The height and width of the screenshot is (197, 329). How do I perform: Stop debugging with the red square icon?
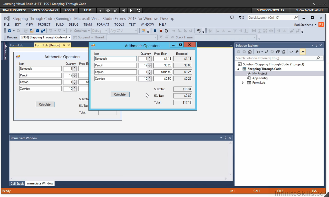pos(161,31)
